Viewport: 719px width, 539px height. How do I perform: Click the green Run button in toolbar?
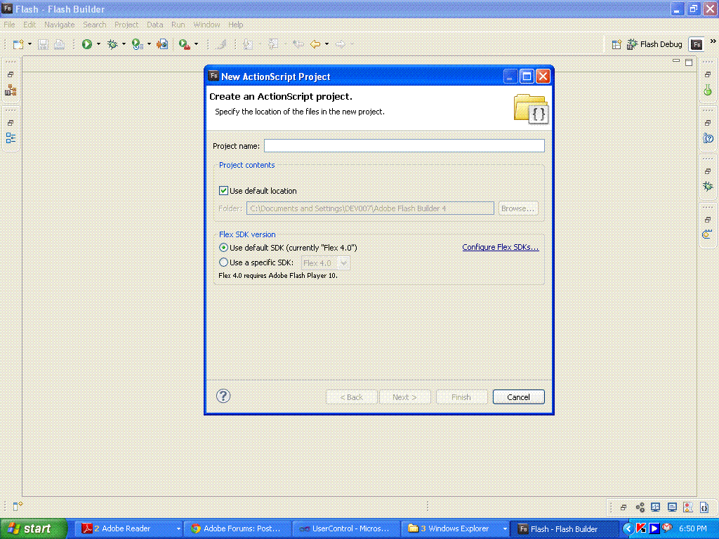tap(86, 44)
